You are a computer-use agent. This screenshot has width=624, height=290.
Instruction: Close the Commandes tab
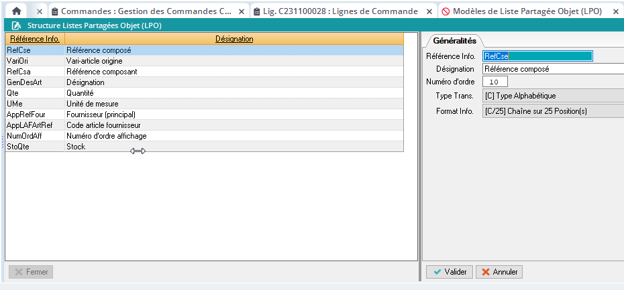[242, 12]
